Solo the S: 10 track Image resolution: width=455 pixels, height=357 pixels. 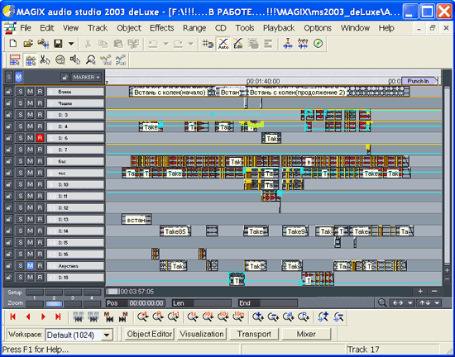tap(20, 184)
